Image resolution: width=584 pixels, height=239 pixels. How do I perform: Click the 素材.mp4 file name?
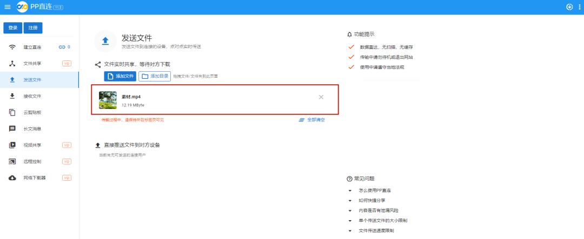point(131,97)
